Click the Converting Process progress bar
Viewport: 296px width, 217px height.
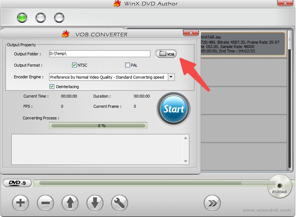(x=98, y=126)
